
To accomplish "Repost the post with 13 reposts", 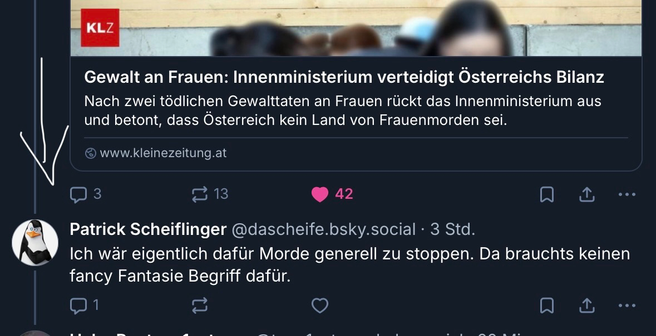I will pos(199,194).
